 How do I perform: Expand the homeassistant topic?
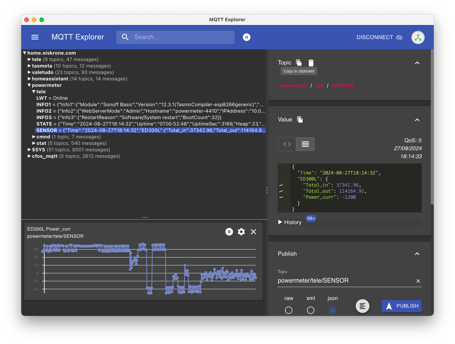point(29,79)
